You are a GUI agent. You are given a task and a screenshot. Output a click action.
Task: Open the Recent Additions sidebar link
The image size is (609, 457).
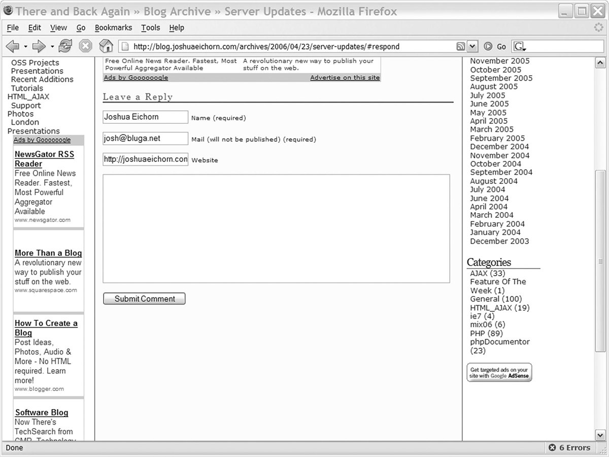[x=42, y=79]
